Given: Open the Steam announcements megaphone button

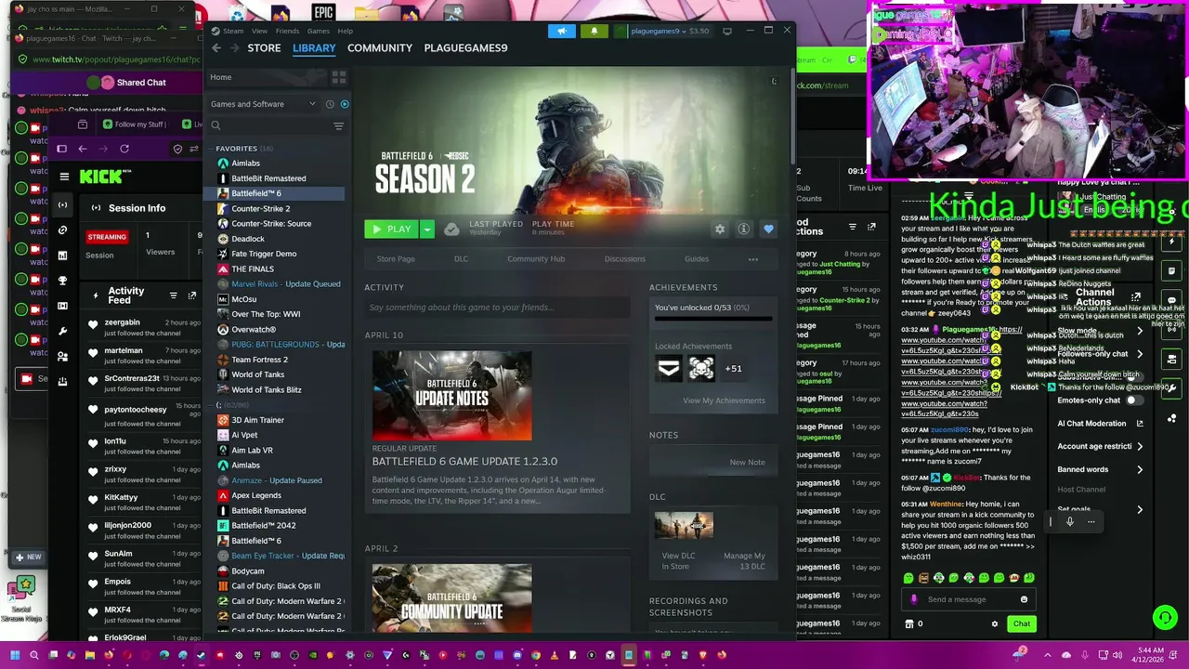Looking at the screenshot, I should coord(561,31).
